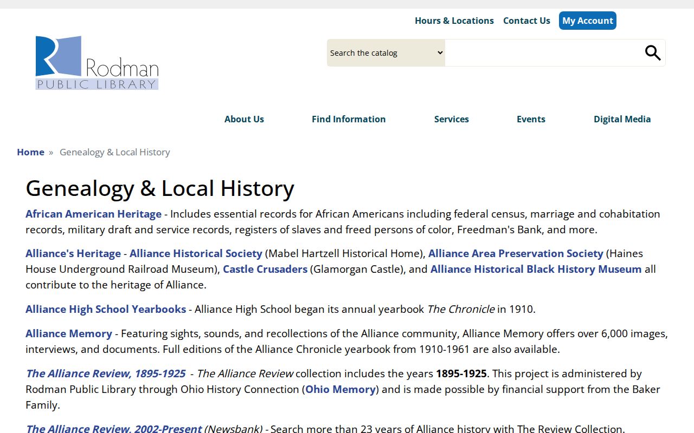
Task: Open Alliance High School Yearbooks link
Action: [x=106, y=309]
